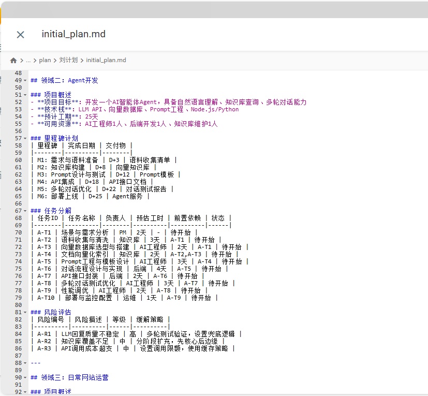The image size is (428, 396).
Task: Click the M1: 需求与语料准备 row
Action: point(104,160)
